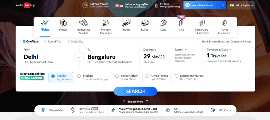Select the Senior Citizen fare option
The height and width of the screenshot is (120, 270).
127,78
